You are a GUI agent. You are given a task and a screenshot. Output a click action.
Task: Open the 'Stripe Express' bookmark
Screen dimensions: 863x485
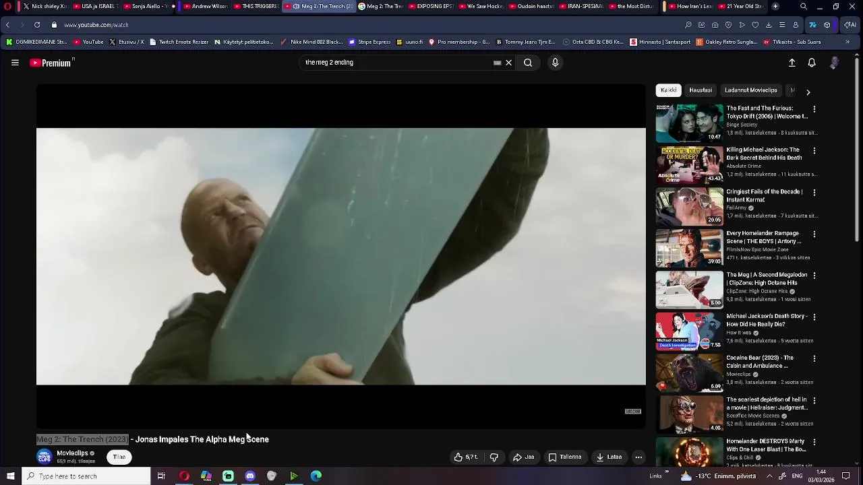click(x=369, y=42)
